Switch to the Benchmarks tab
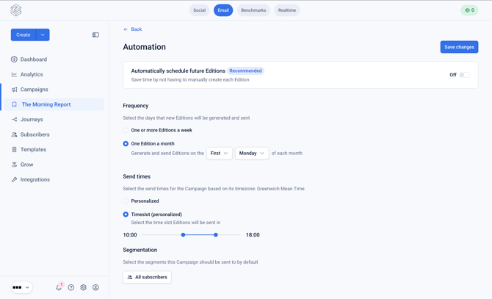492x299 pixels. pos(253,10)
